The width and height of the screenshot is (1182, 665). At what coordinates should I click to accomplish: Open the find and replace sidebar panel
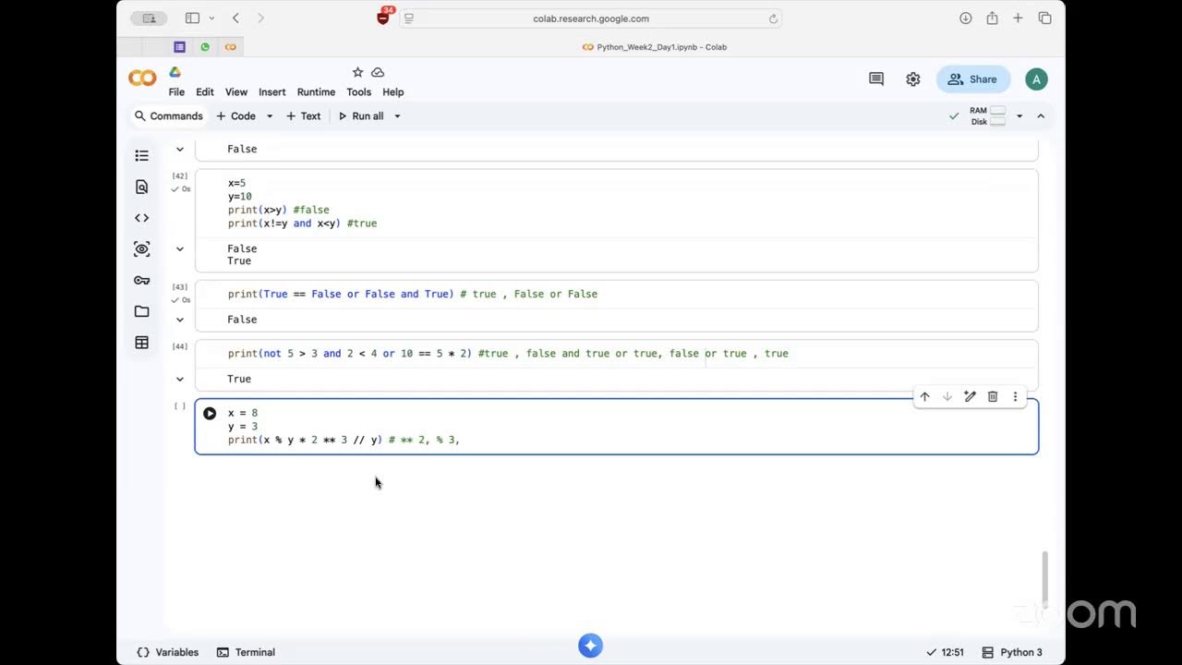point(141,187)
